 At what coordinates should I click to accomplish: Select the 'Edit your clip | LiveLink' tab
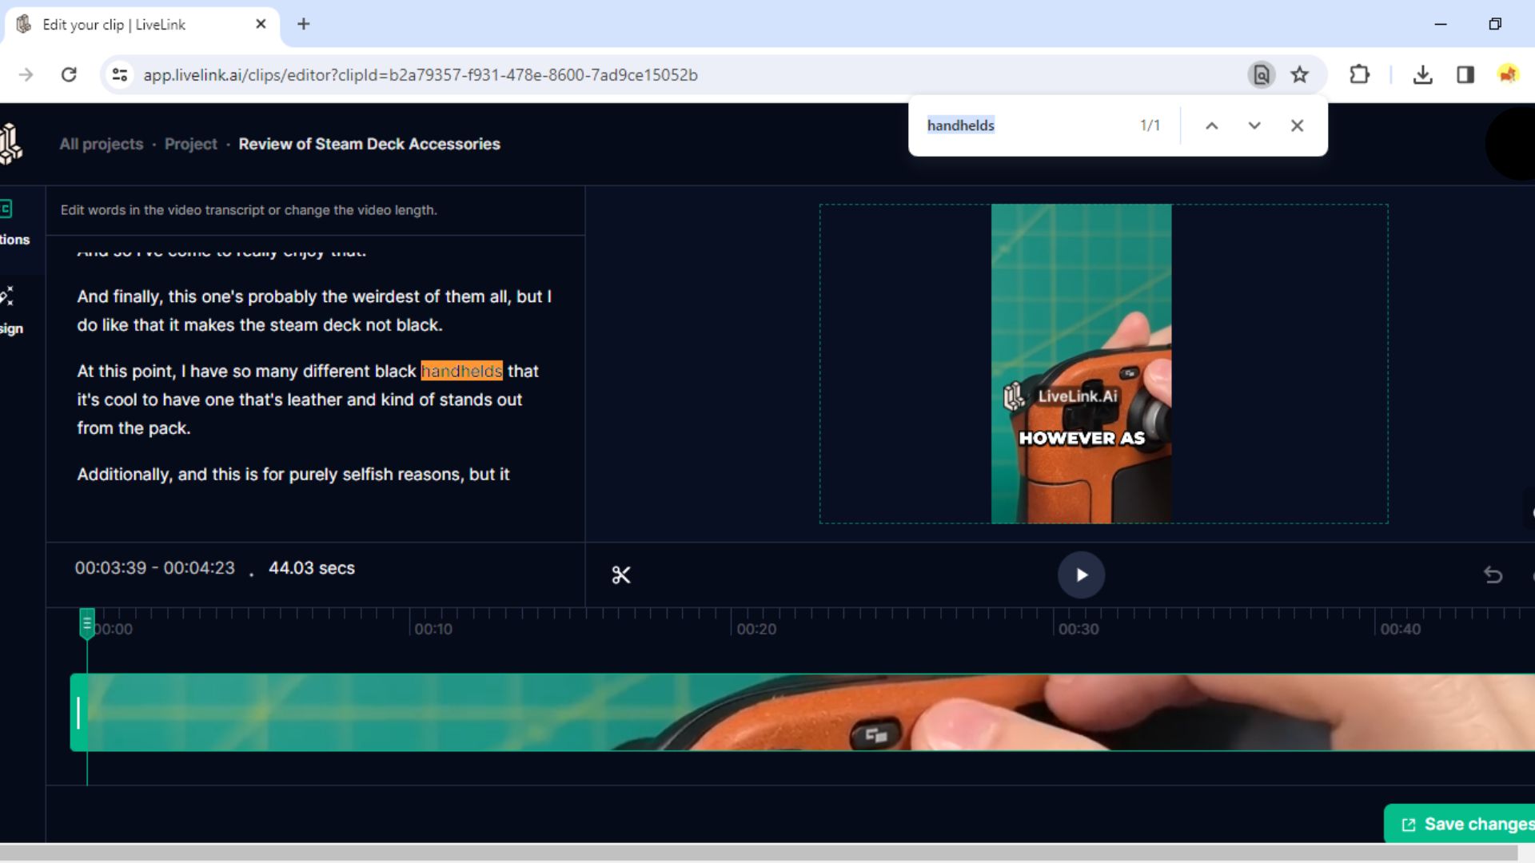(x=142, y=25)
